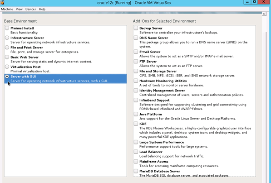Screen dimensions: 271x183
Task: Open the Machine menu
Action: click(7, 9)
